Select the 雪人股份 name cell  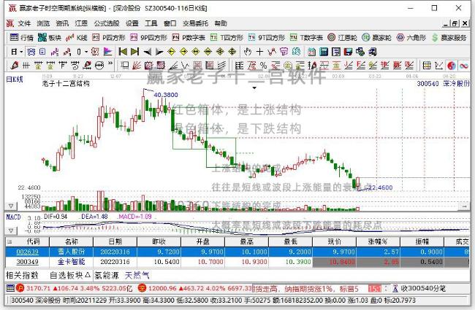click(x=71, y=252)
